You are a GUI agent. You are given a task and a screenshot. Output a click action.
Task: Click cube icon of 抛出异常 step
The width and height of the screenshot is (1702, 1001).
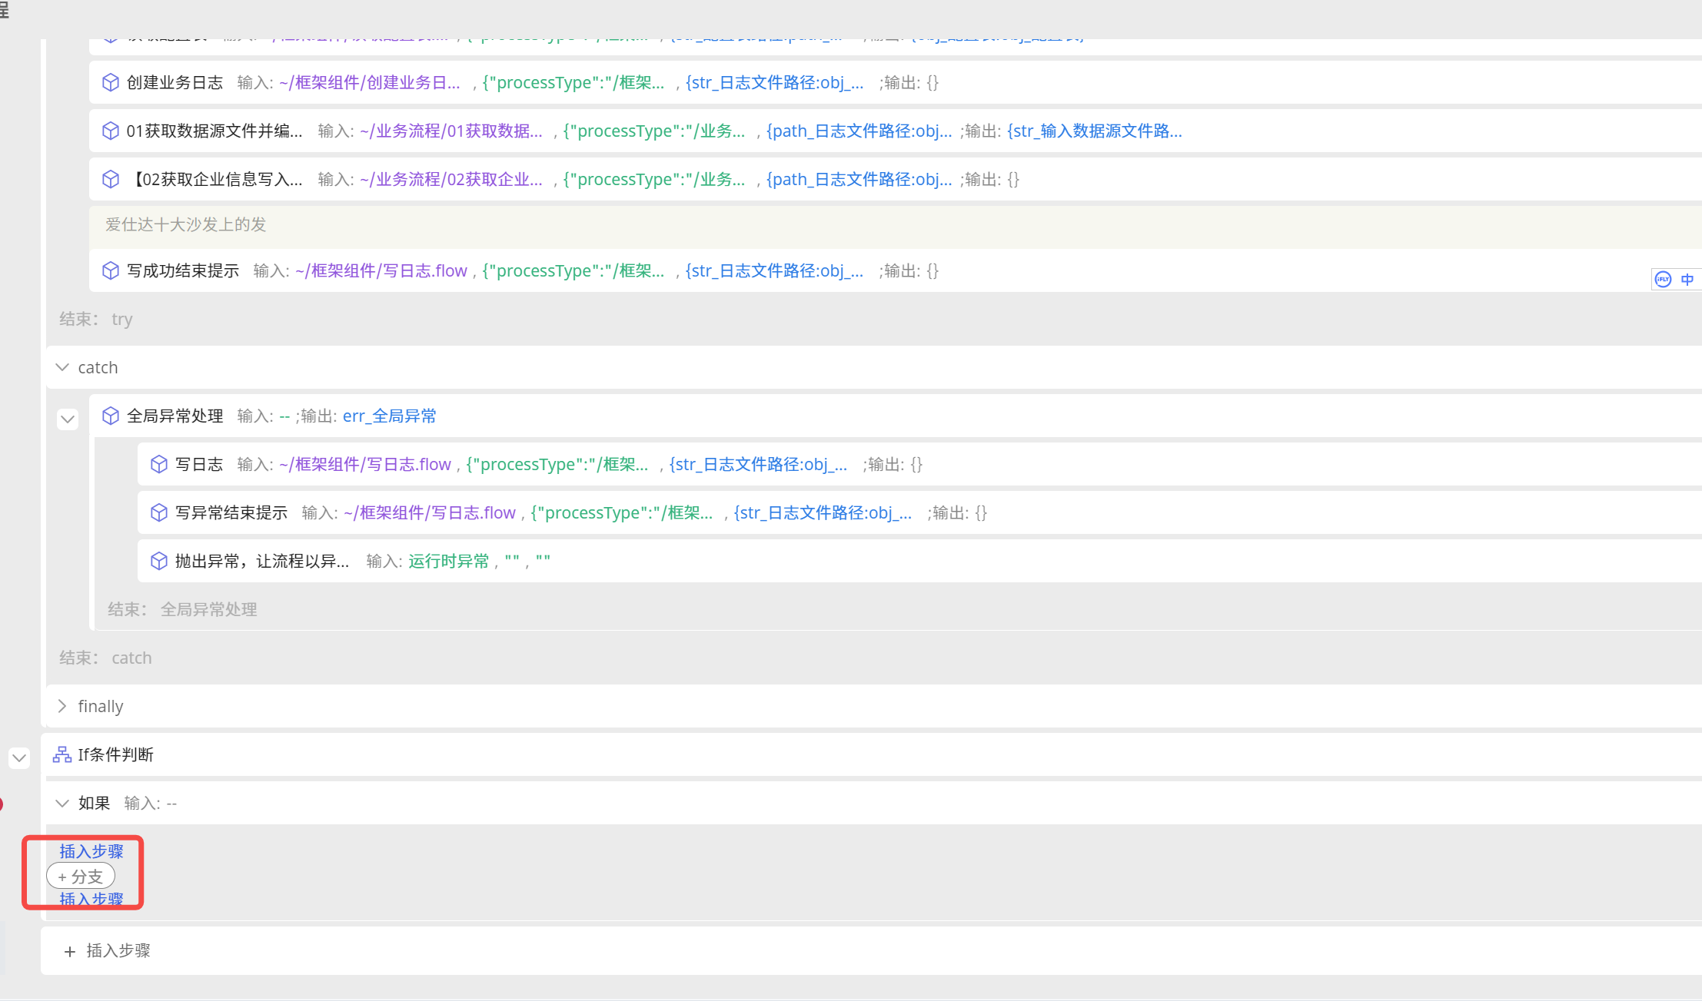click(x=159, y=561)
